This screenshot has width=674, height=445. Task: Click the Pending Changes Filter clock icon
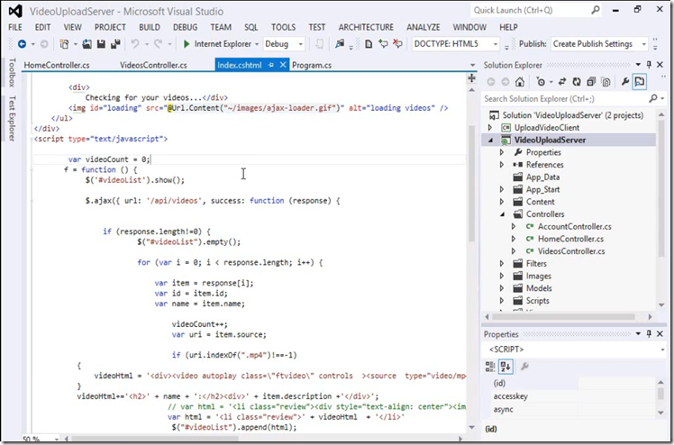pyautogui.click(x=541, y=82)
